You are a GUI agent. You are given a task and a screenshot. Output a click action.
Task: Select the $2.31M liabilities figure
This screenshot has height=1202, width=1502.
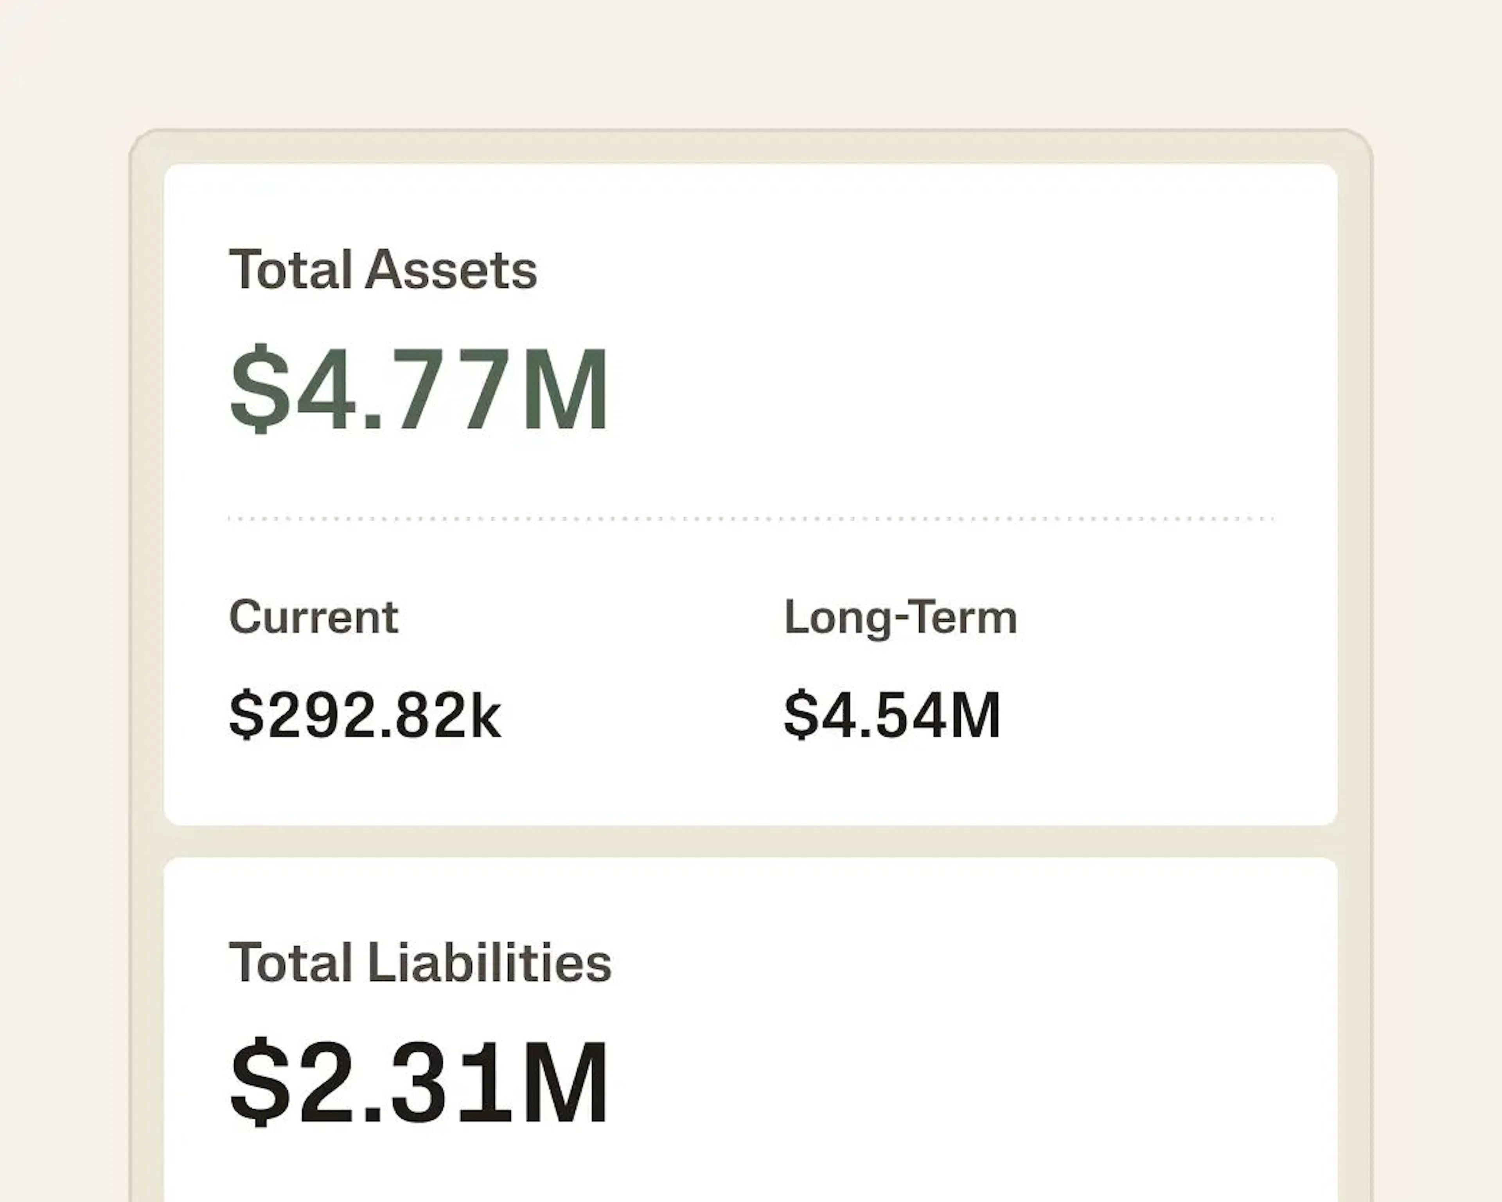tap(419, 1081)
